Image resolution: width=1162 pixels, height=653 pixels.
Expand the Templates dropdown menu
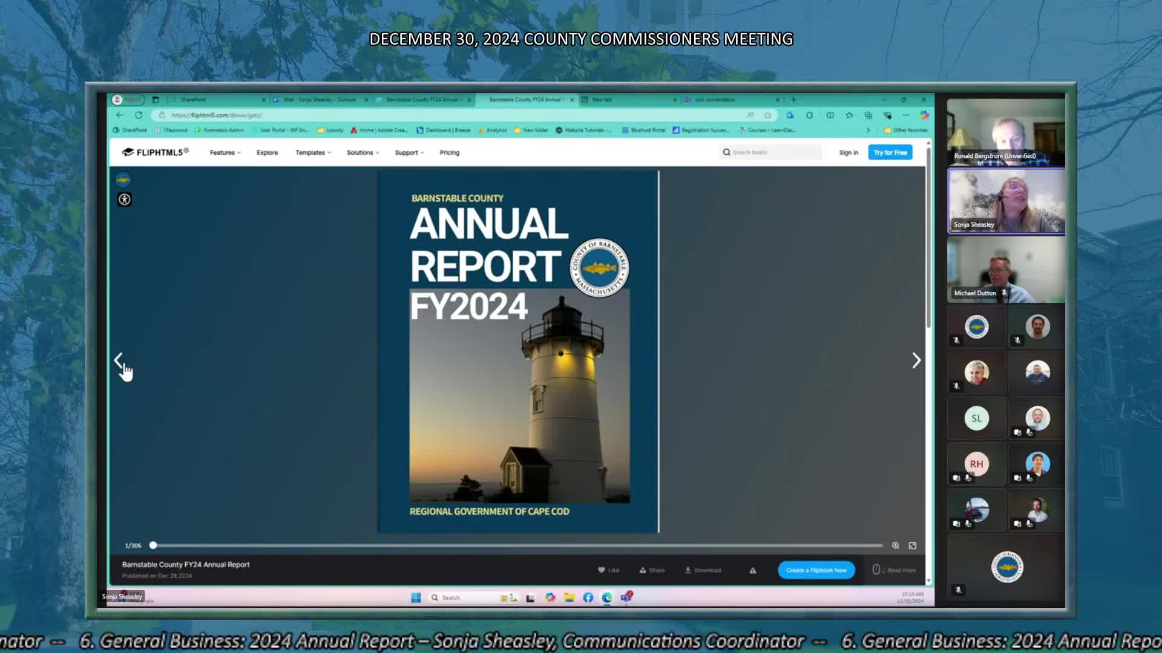point(313,152)
